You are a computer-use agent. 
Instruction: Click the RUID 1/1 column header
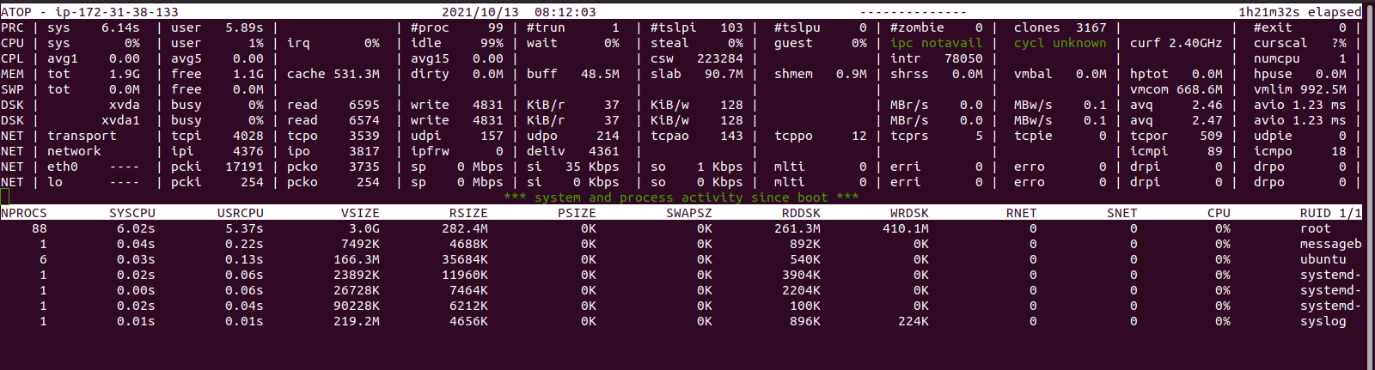(1330, 213)
